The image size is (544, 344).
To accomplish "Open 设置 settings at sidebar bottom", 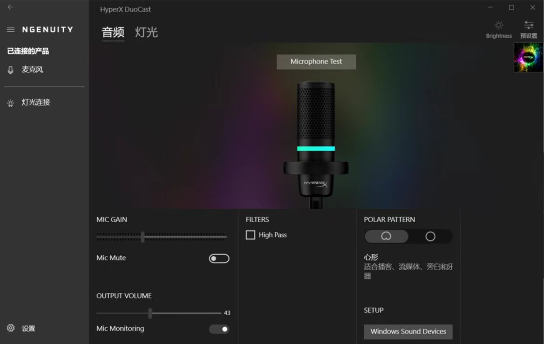I will tap(21, 328).
